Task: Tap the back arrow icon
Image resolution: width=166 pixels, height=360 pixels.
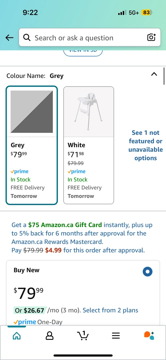Action: click(9, 38)
